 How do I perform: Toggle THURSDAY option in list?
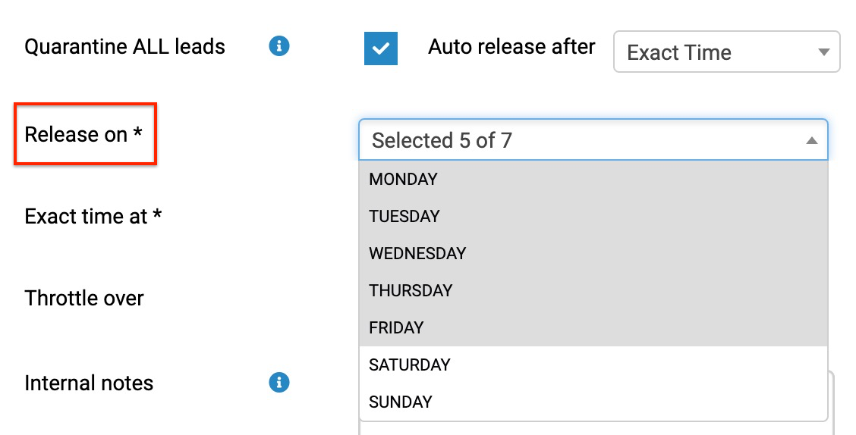593,290
